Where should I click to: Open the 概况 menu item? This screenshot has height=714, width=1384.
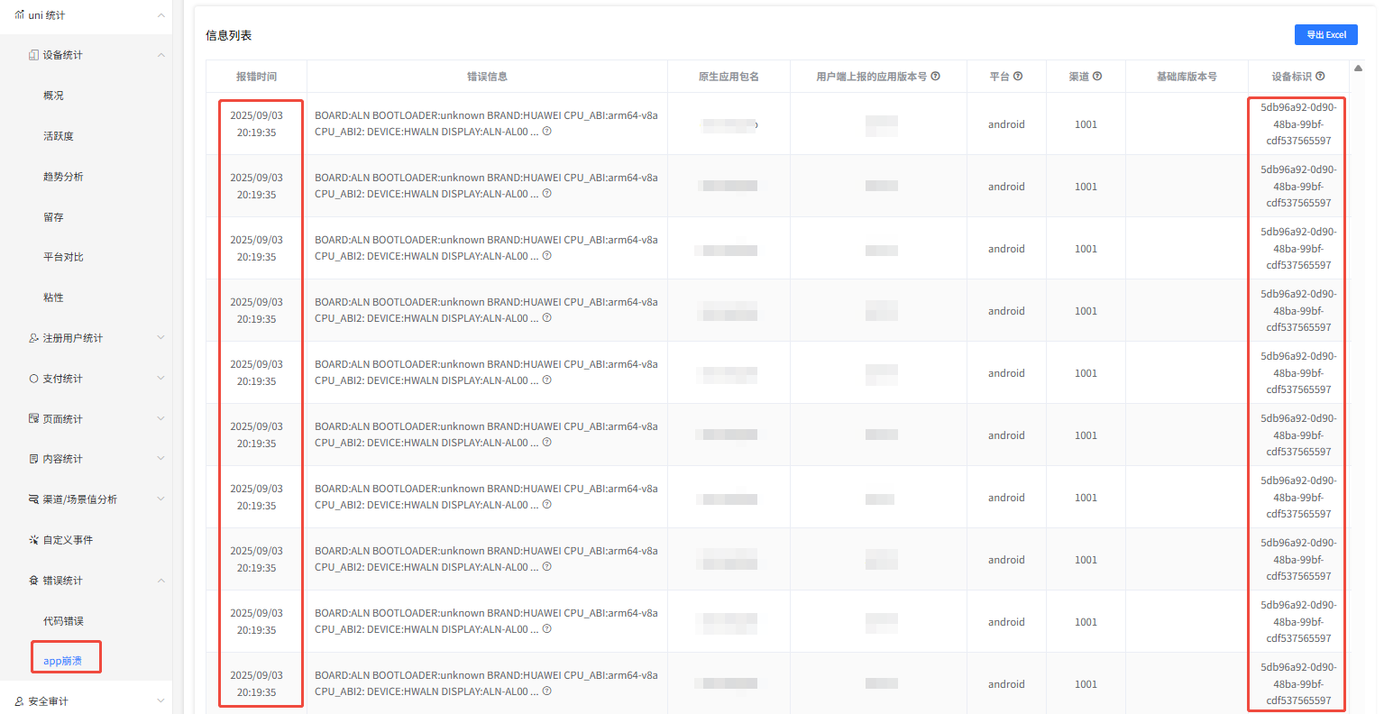coord(53,96)
